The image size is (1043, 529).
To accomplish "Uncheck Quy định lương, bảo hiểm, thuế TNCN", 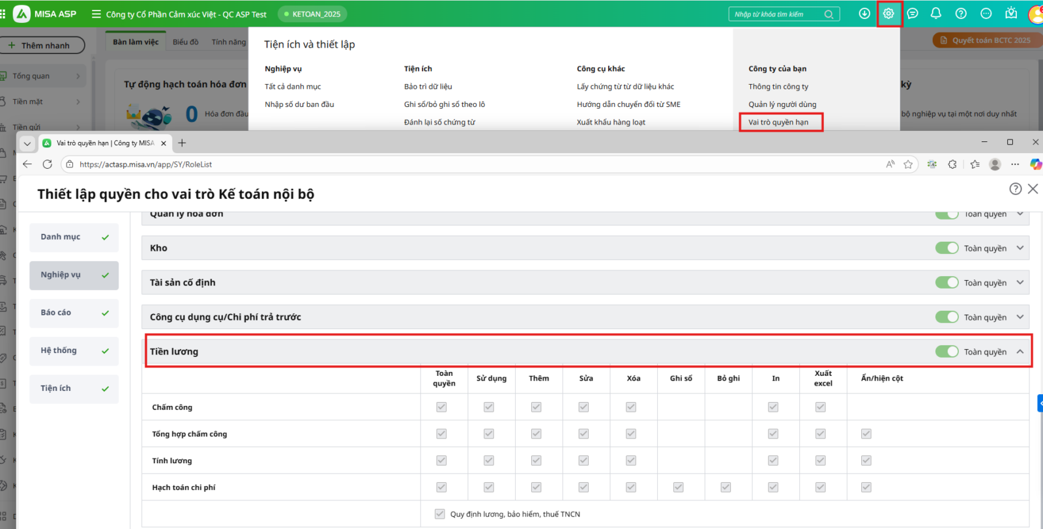I will click(440, 514).
